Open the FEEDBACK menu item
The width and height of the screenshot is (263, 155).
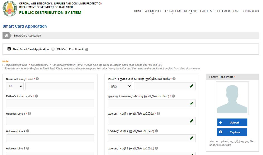pyautogui.click(x=223, y=11)
